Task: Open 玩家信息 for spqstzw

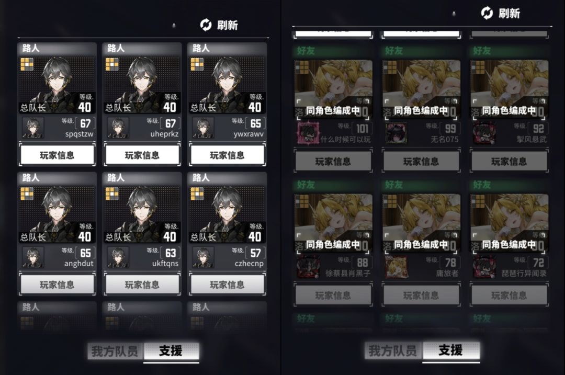Action: click(57, 155)
